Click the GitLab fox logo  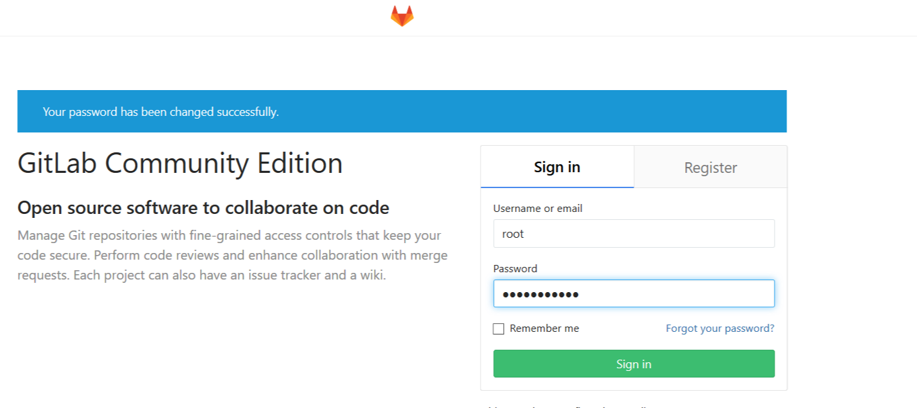tap(402, 16)
